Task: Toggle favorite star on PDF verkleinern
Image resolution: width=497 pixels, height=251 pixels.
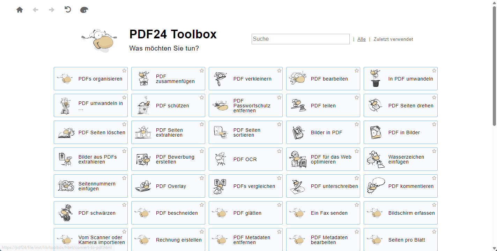Action: (x=279, y=71)
